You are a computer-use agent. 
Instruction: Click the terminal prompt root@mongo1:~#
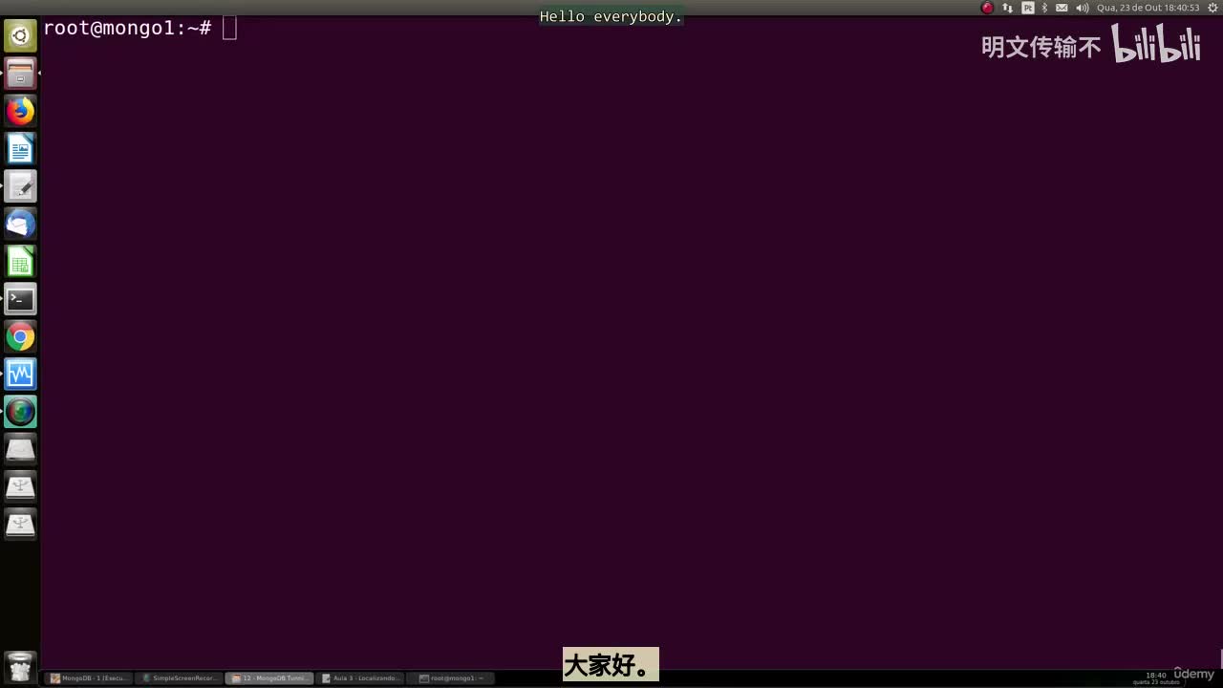(127, 29)
